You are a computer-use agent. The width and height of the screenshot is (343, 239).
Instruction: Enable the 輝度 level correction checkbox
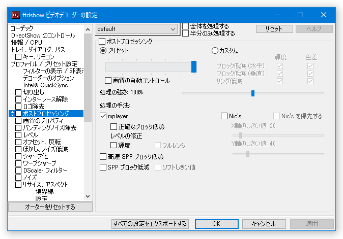pyautogui.click(x=113, y=145)
